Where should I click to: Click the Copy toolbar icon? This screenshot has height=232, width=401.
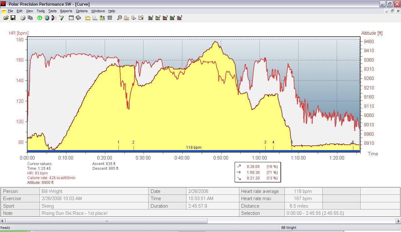[30, 18]
